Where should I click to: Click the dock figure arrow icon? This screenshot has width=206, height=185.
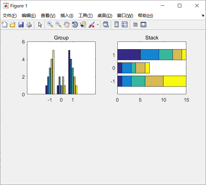(x=203, y=16)
